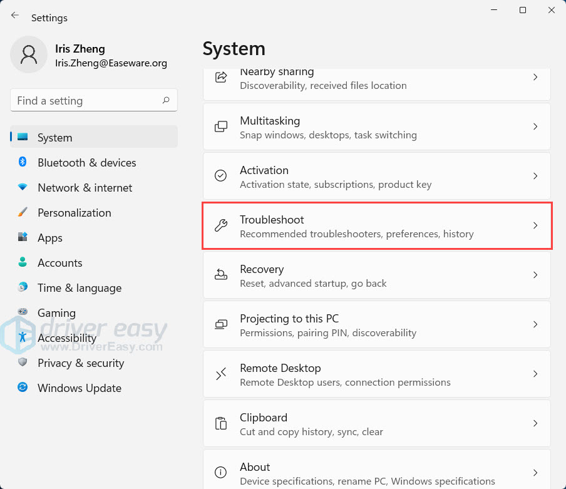Expand the Troubleshoot chevron arrow
Viewport: 566px width, 489px height.
(535, 225)
